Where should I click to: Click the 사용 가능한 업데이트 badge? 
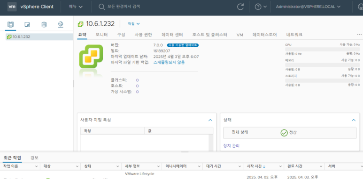coord(183,45)
